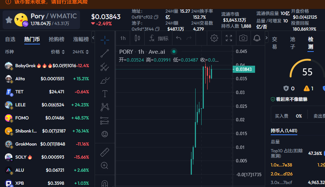This screenshot has width=325, height=187.
Task: Open the emoji icons tool
Action: 105,134
